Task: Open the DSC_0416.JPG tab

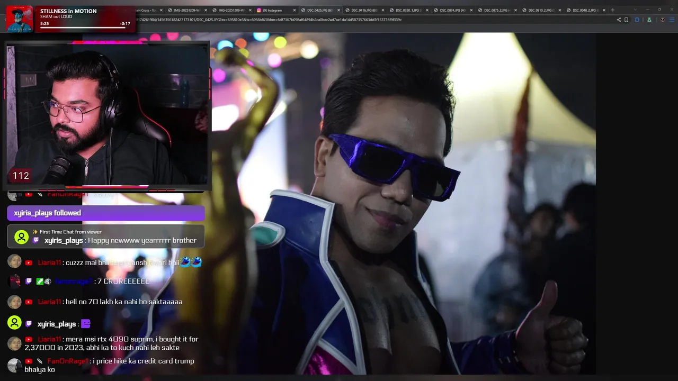Action: click(365, 10)
